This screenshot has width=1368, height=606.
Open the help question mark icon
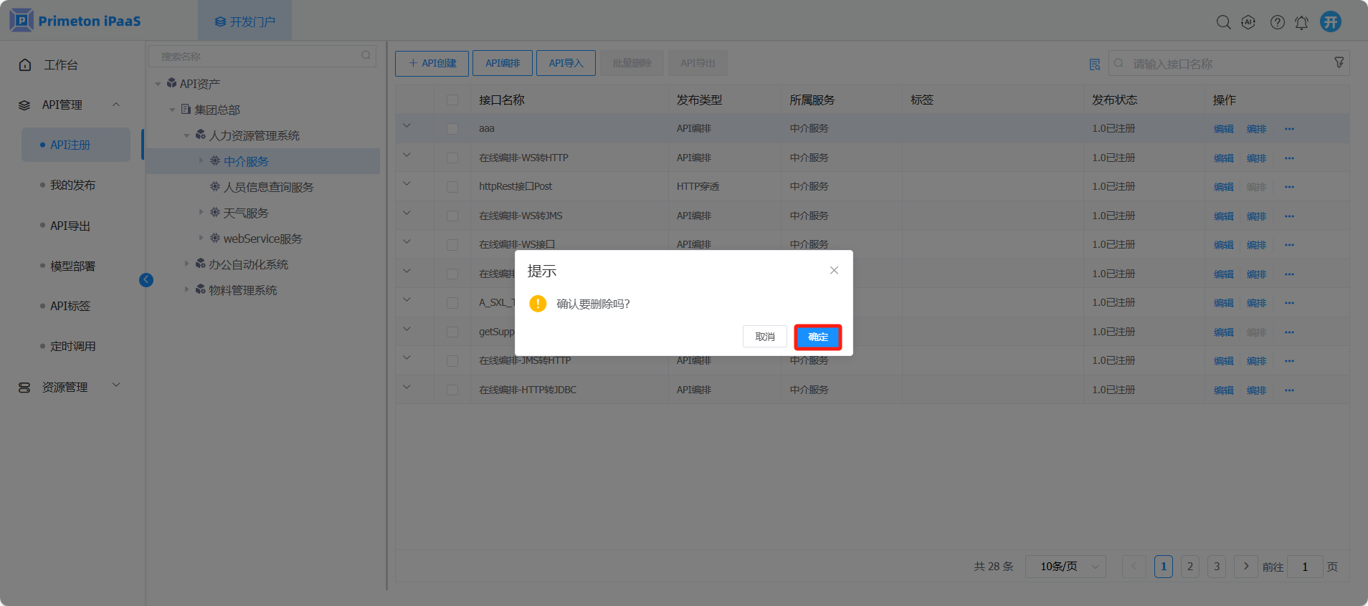point(1277,22)
